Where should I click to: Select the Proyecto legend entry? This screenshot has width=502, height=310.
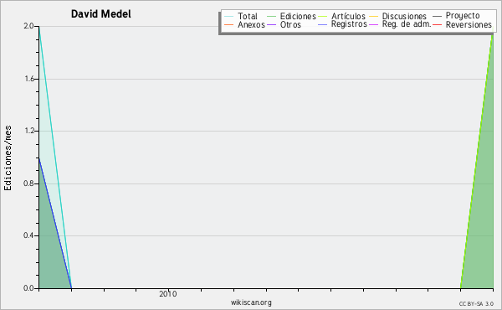tap(463, 16)
